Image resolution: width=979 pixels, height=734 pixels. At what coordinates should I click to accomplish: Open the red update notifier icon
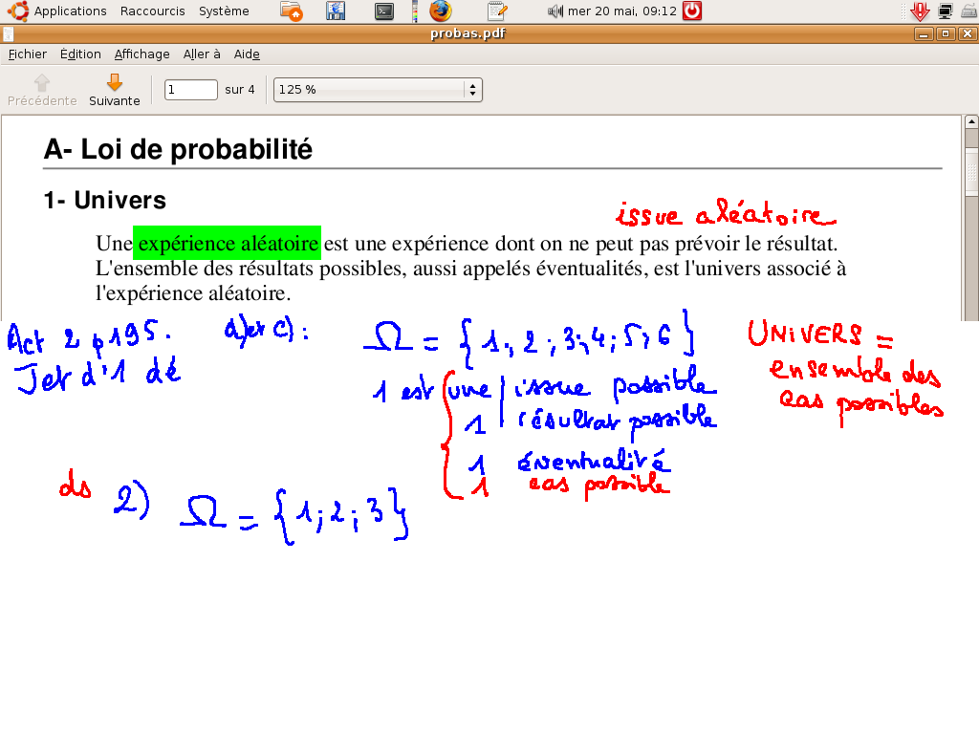pos(920,11)
